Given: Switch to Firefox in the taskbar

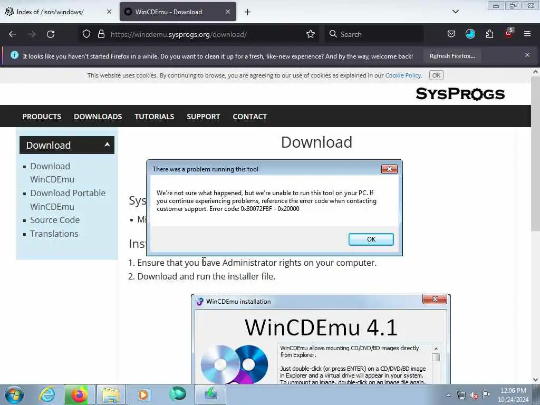Looking at the screenshot, I should point(79,394).
